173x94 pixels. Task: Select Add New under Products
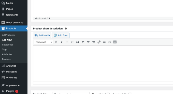click(7, 40)
